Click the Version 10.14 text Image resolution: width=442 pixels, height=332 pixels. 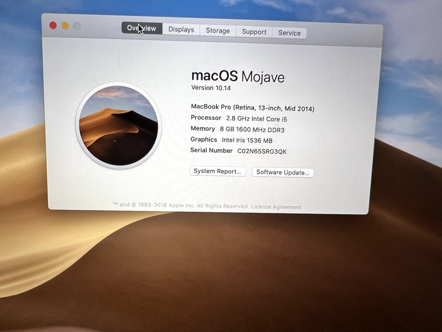(x=211, y=88)
